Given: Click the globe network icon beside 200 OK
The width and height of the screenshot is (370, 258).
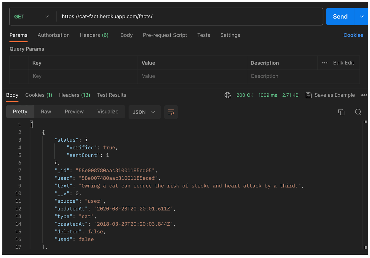Looking at the screenshot, I should click(x=228, y=95).
